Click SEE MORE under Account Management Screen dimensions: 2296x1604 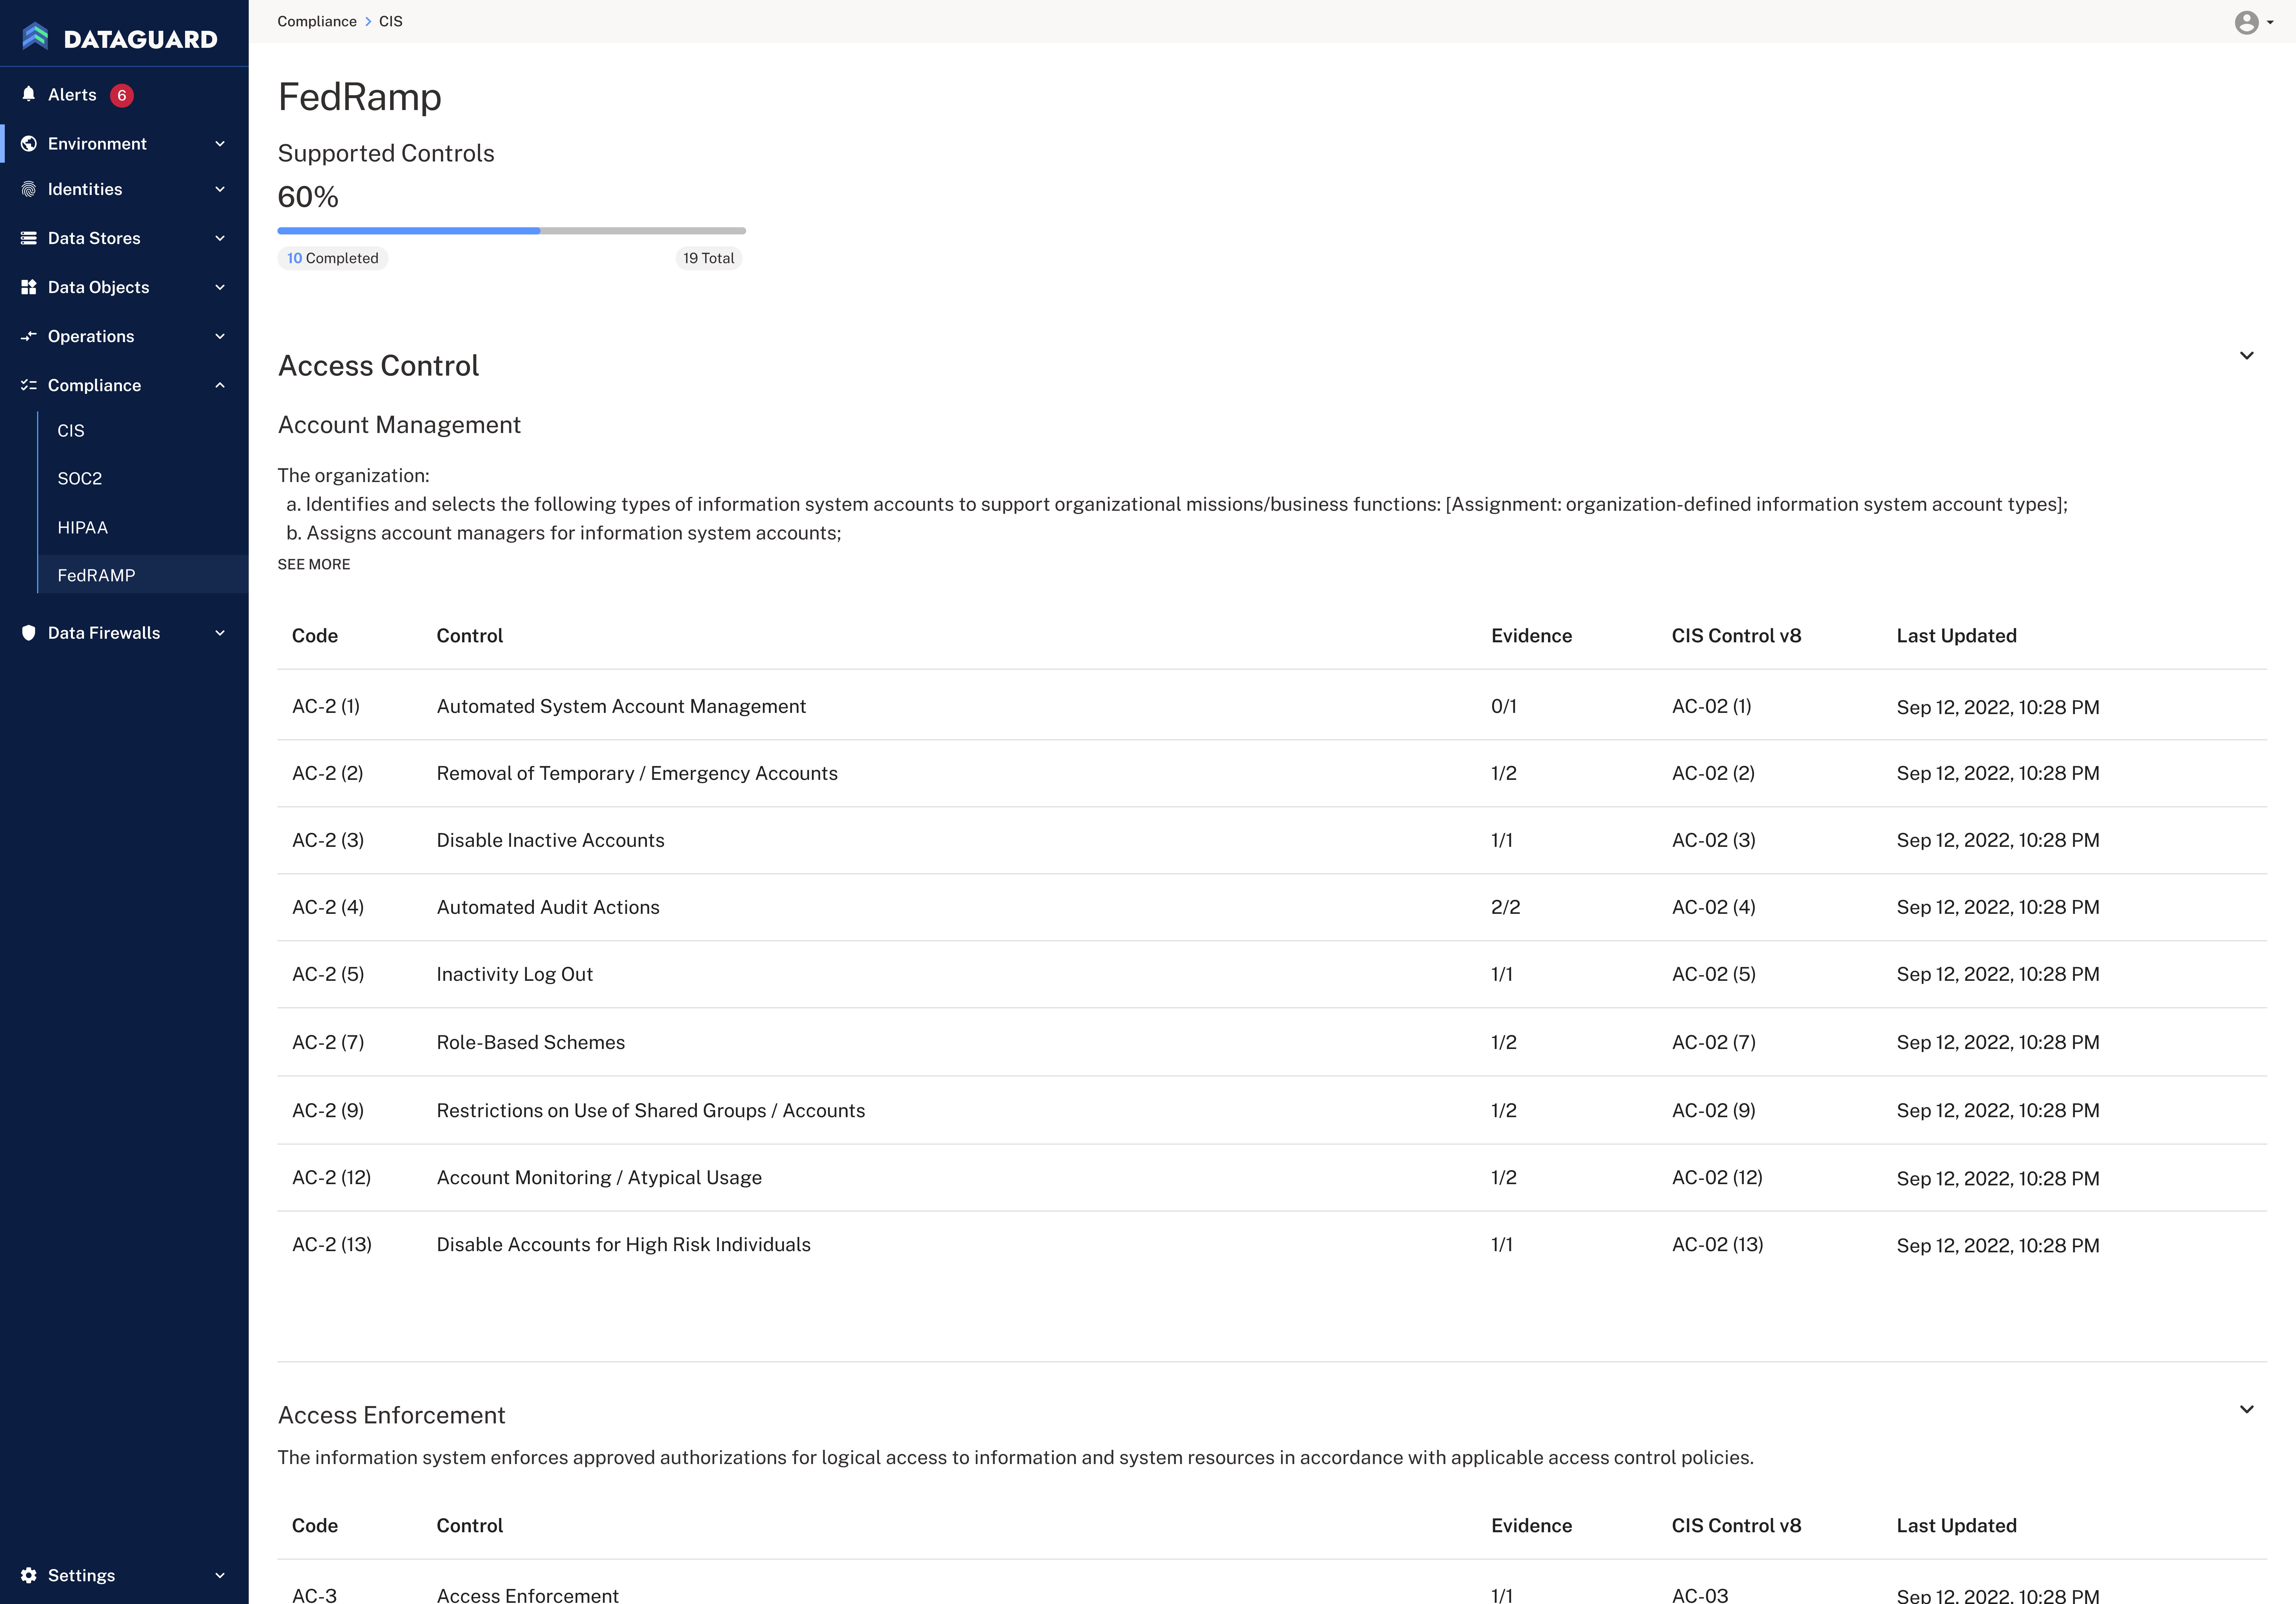(314, 564)
